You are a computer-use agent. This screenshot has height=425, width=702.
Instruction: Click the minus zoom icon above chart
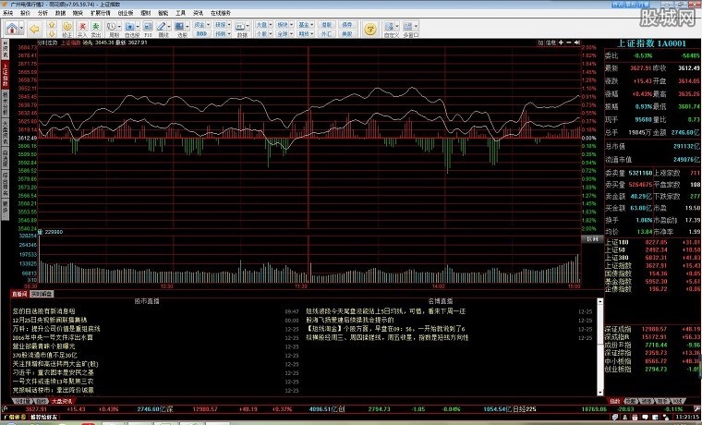pyautogui.click(x=570, y=42)
